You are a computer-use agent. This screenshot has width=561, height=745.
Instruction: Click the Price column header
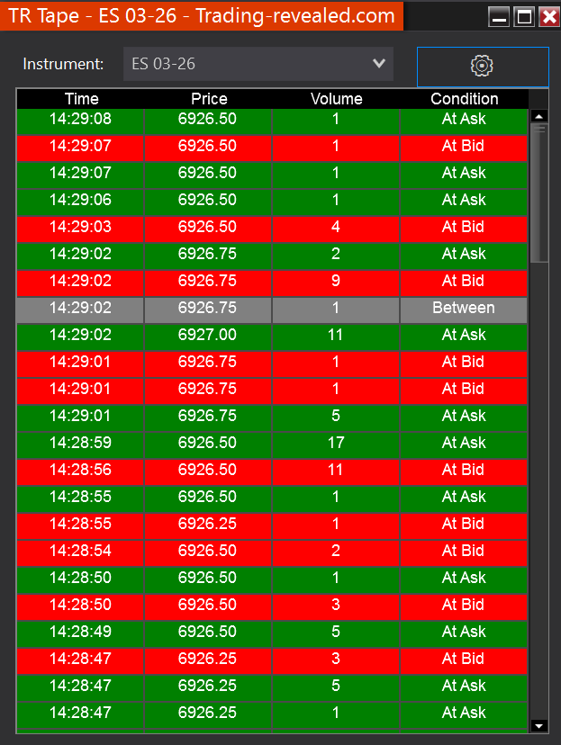point(209,99)
